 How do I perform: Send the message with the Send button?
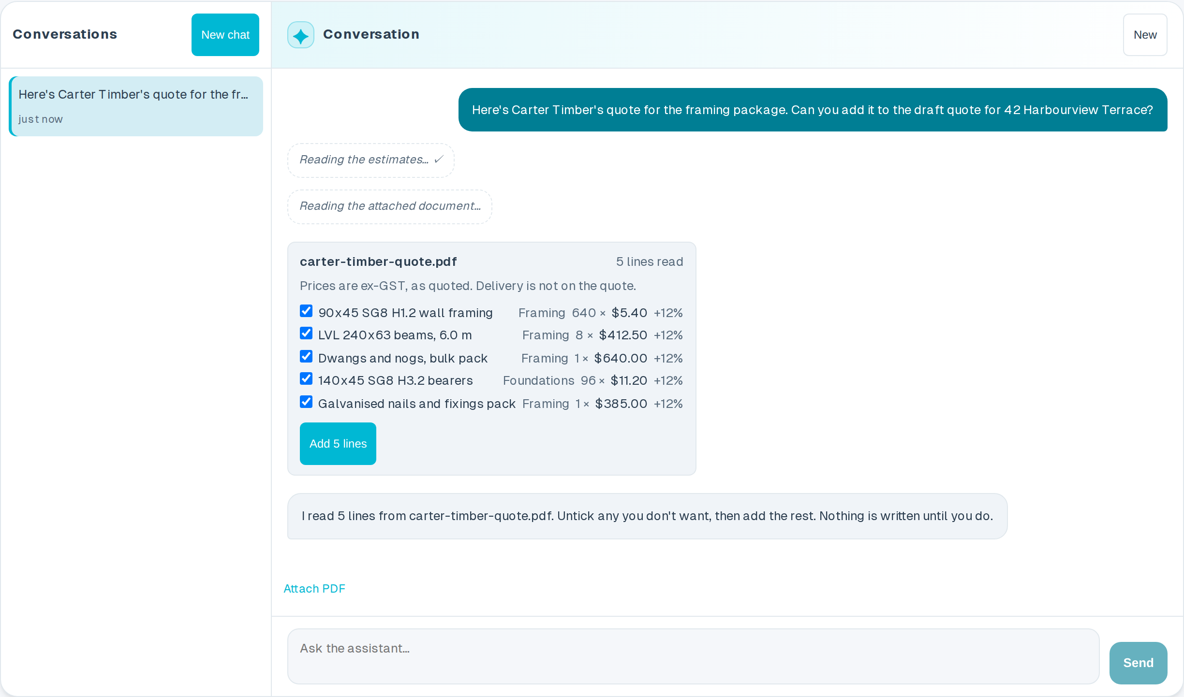click(1138, 663)
